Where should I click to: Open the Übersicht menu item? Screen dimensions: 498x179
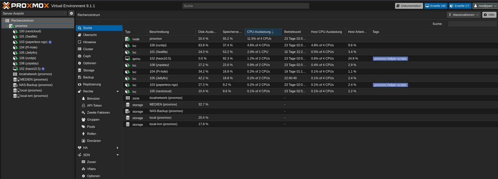pyautogui.click(x=90, y=35)
